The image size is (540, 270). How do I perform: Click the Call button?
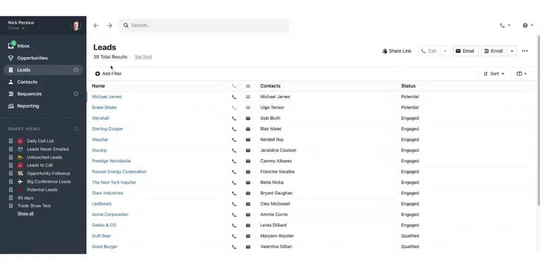(x=429, y=51)
